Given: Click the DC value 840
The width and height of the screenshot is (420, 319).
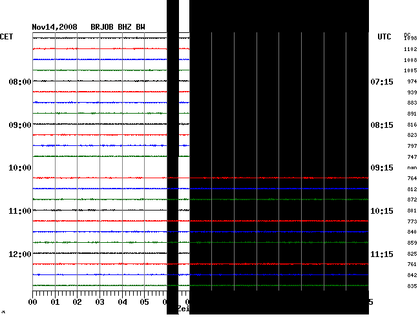Looking at the screenshot, I should 412,232.
